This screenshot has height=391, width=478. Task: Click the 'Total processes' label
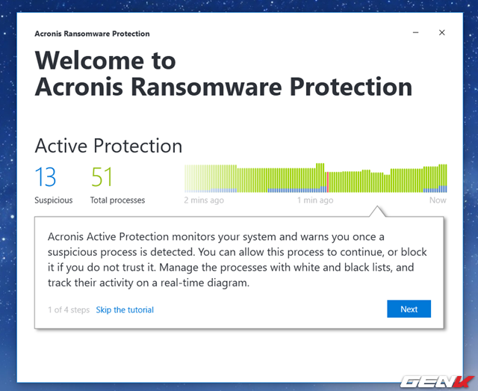(x=118, y=200)
